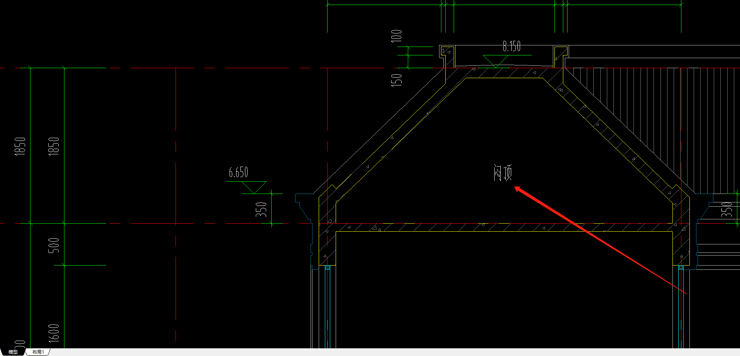This screenshot has height=356, width=740.
Task: Open the 布局1 layout tab
Action: point(38,352)
